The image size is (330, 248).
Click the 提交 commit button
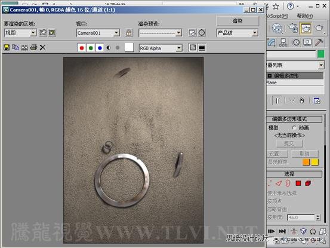[x=289, y=143]
